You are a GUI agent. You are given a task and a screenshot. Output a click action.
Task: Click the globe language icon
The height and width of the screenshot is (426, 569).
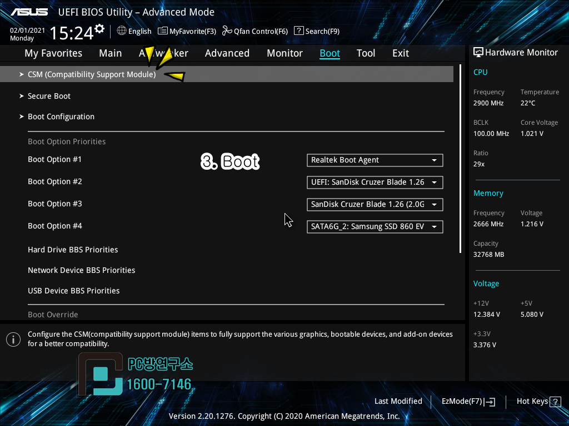pyautogui.click(x=122, y=31)
